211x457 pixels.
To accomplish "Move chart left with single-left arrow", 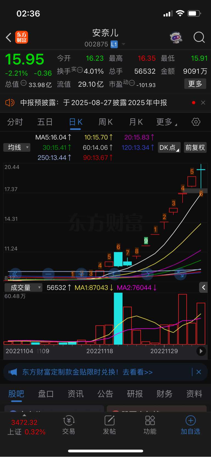I will (114, 274).
